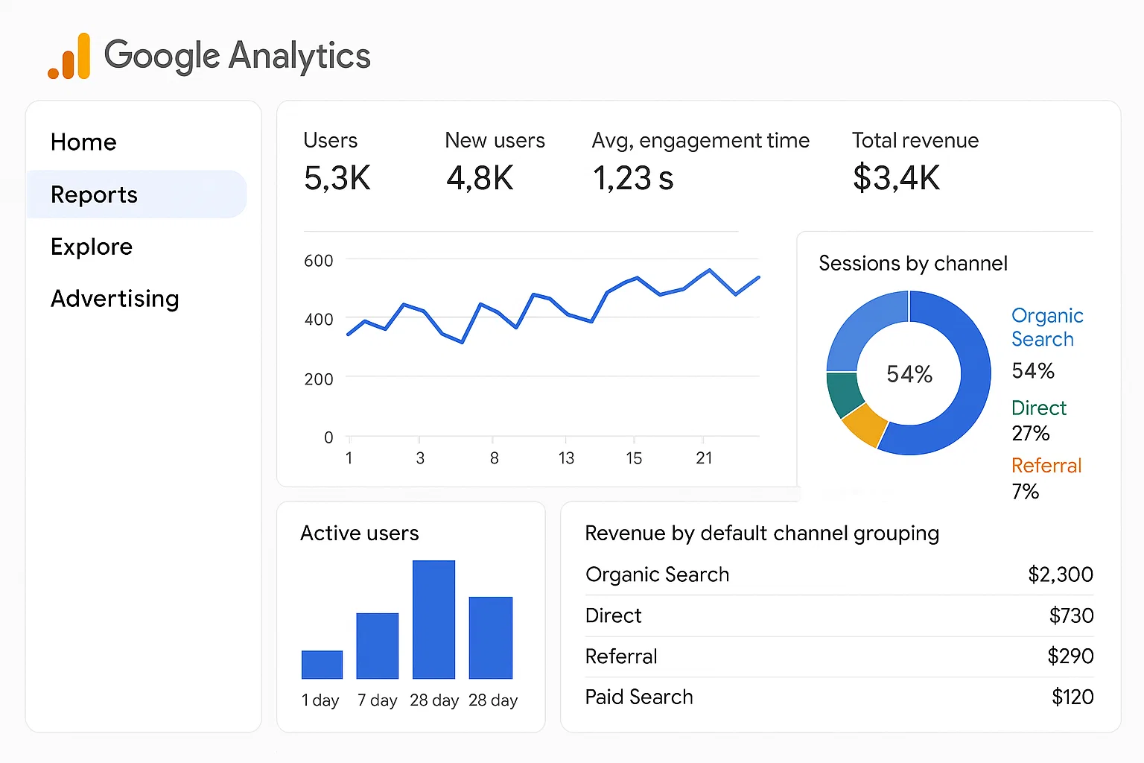Click the $290 revenue amount

pos(1070,656)
